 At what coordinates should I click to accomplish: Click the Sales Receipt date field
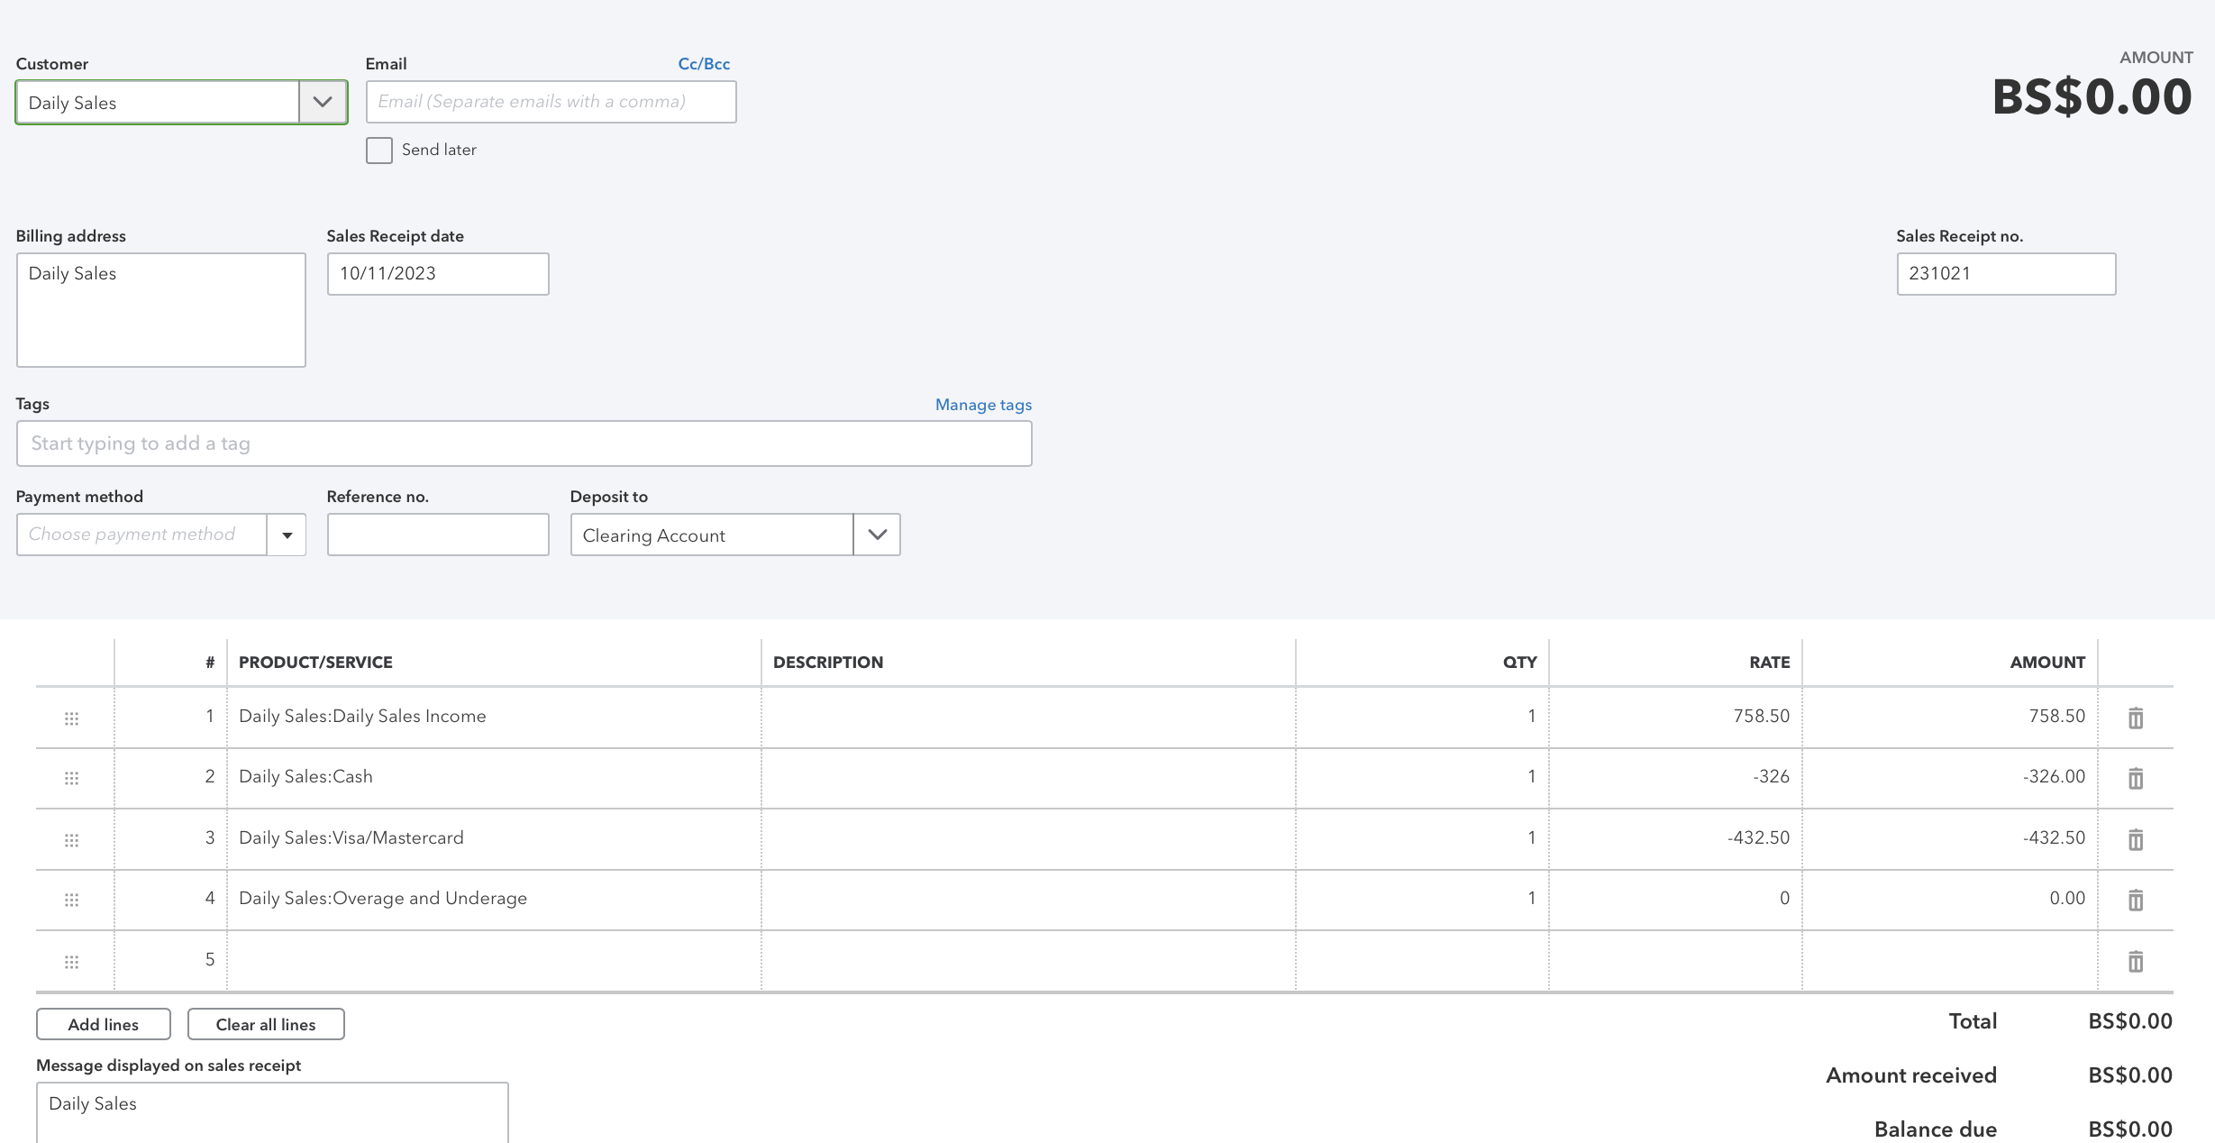click(437, 274)
